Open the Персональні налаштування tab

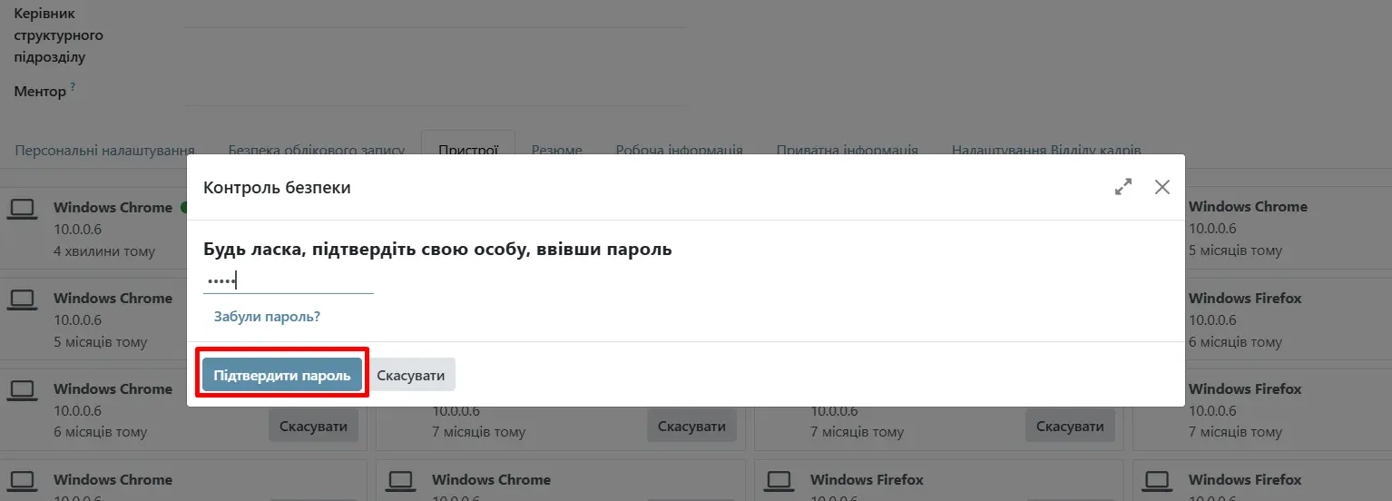pos(105,150)
